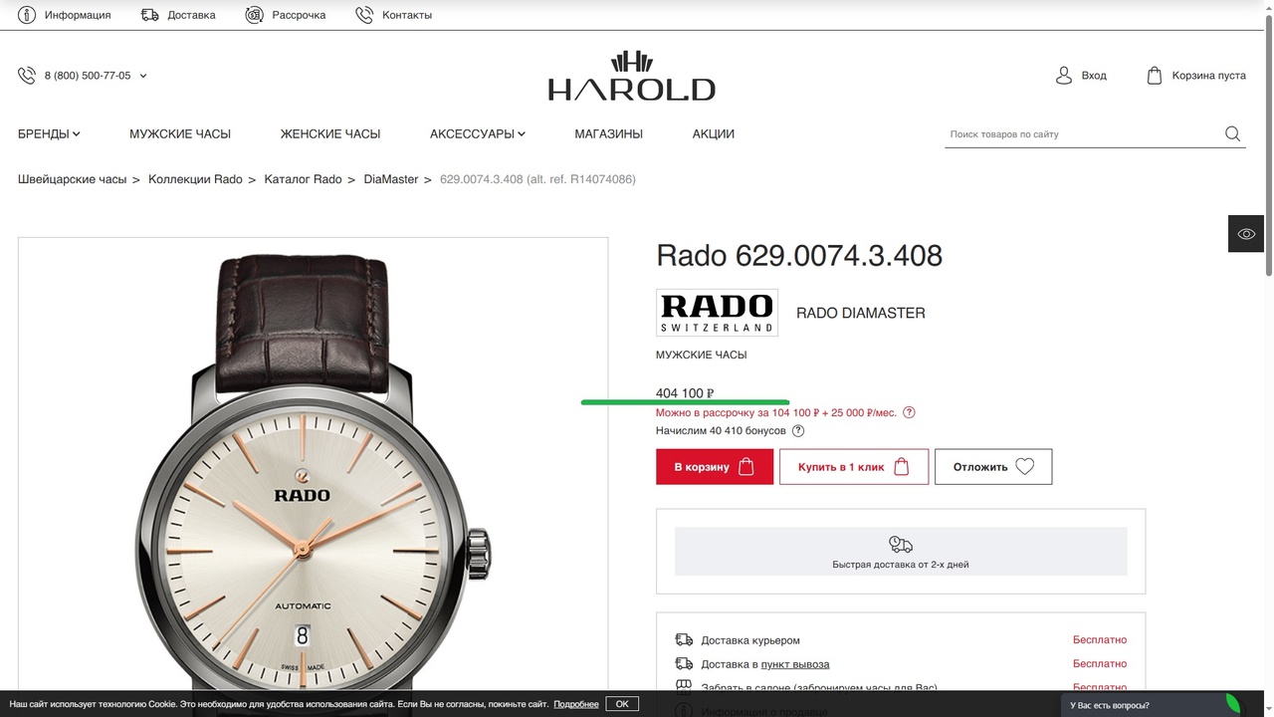
Task: Click the В корзину button
Action: 715,467
